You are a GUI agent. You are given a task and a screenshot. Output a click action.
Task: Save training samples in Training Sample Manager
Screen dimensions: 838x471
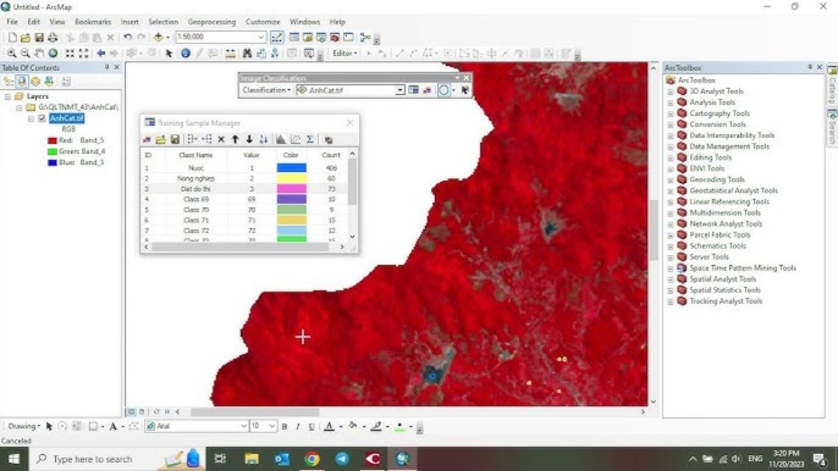point(174,139)
